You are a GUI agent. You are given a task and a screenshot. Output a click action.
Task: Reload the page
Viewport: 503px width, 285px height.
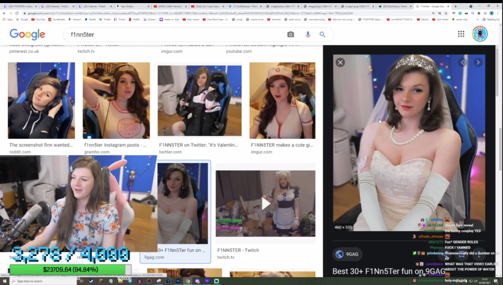point(17,13)
